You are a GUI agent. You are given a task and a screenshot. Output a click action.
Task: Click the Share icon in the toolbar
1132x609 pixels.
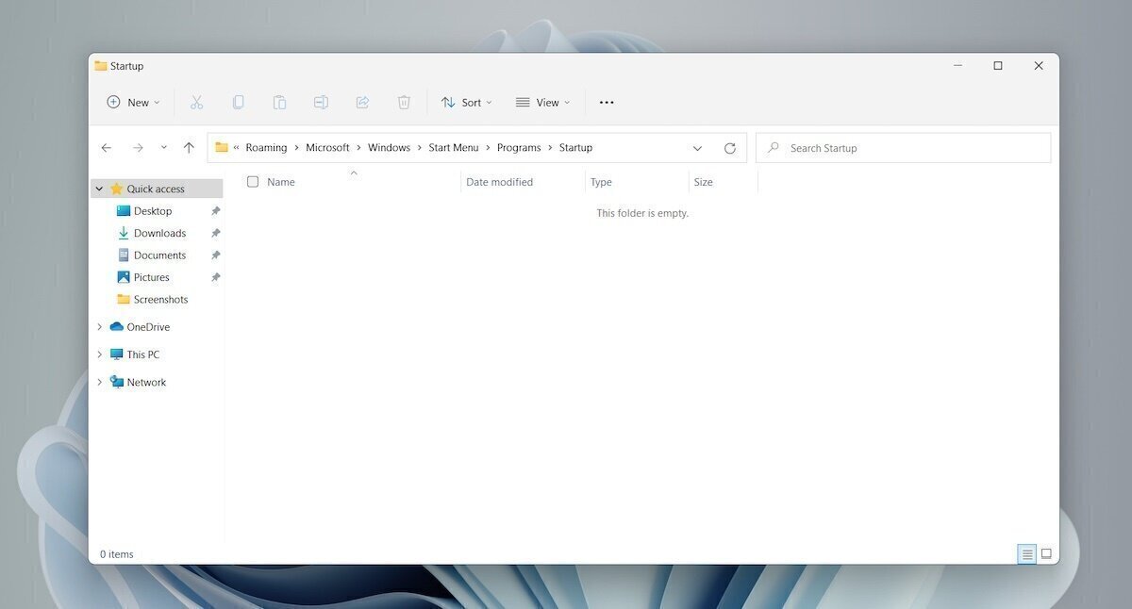tap(362, 102)
